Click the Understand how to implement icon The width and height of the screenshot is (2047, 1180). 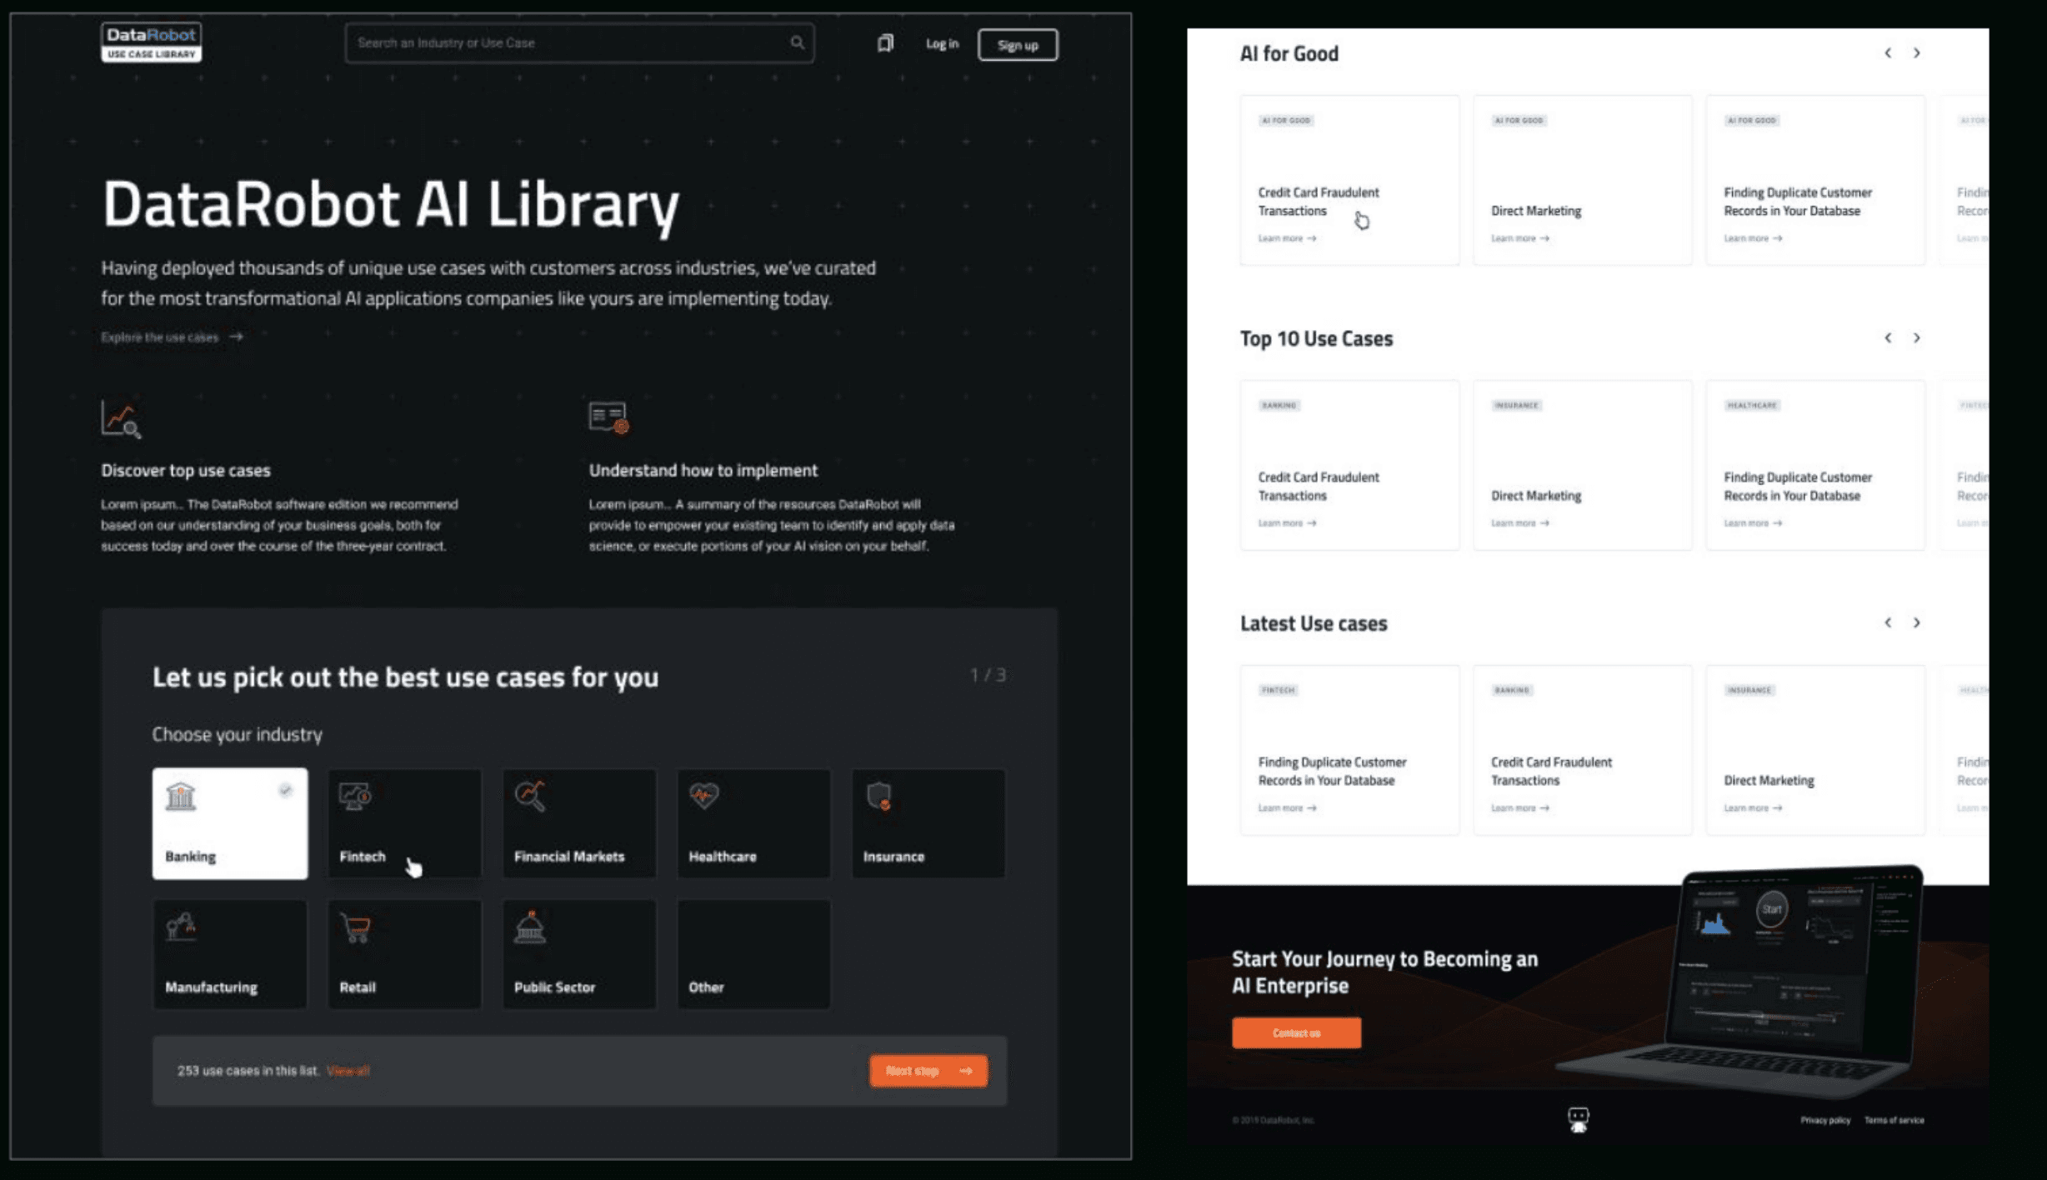click(x=608, y=417)
